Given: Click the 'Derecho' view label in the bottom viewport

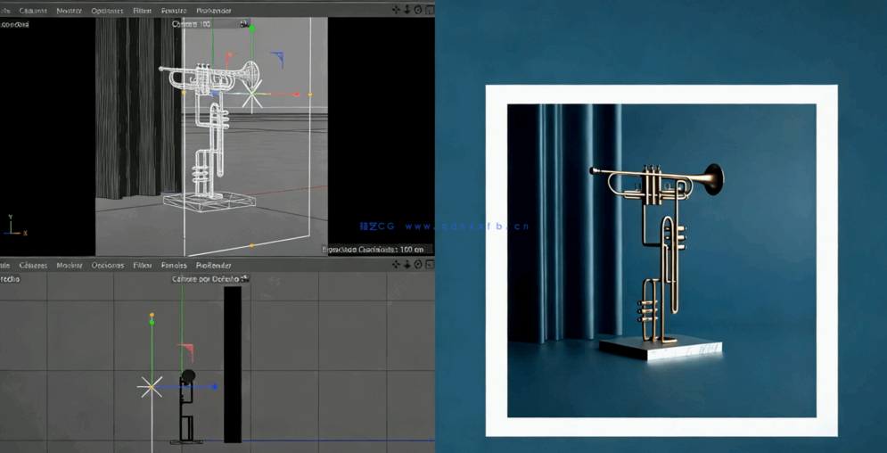Looking at the screenshot, I should pyautogui.click(x=10, y=279).
